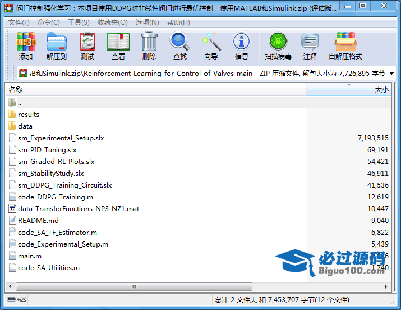Select the data folder icon
The height and width of the screenshot is (310, 401).
(12, 126)
